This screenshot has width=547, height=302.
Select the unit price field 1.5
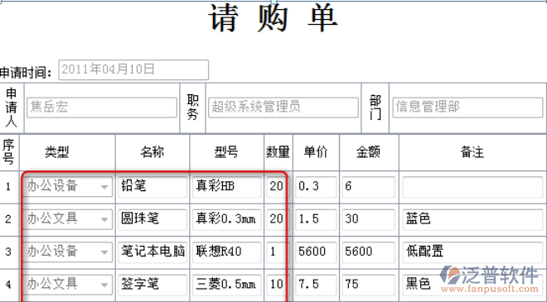(x=316, y=219)
